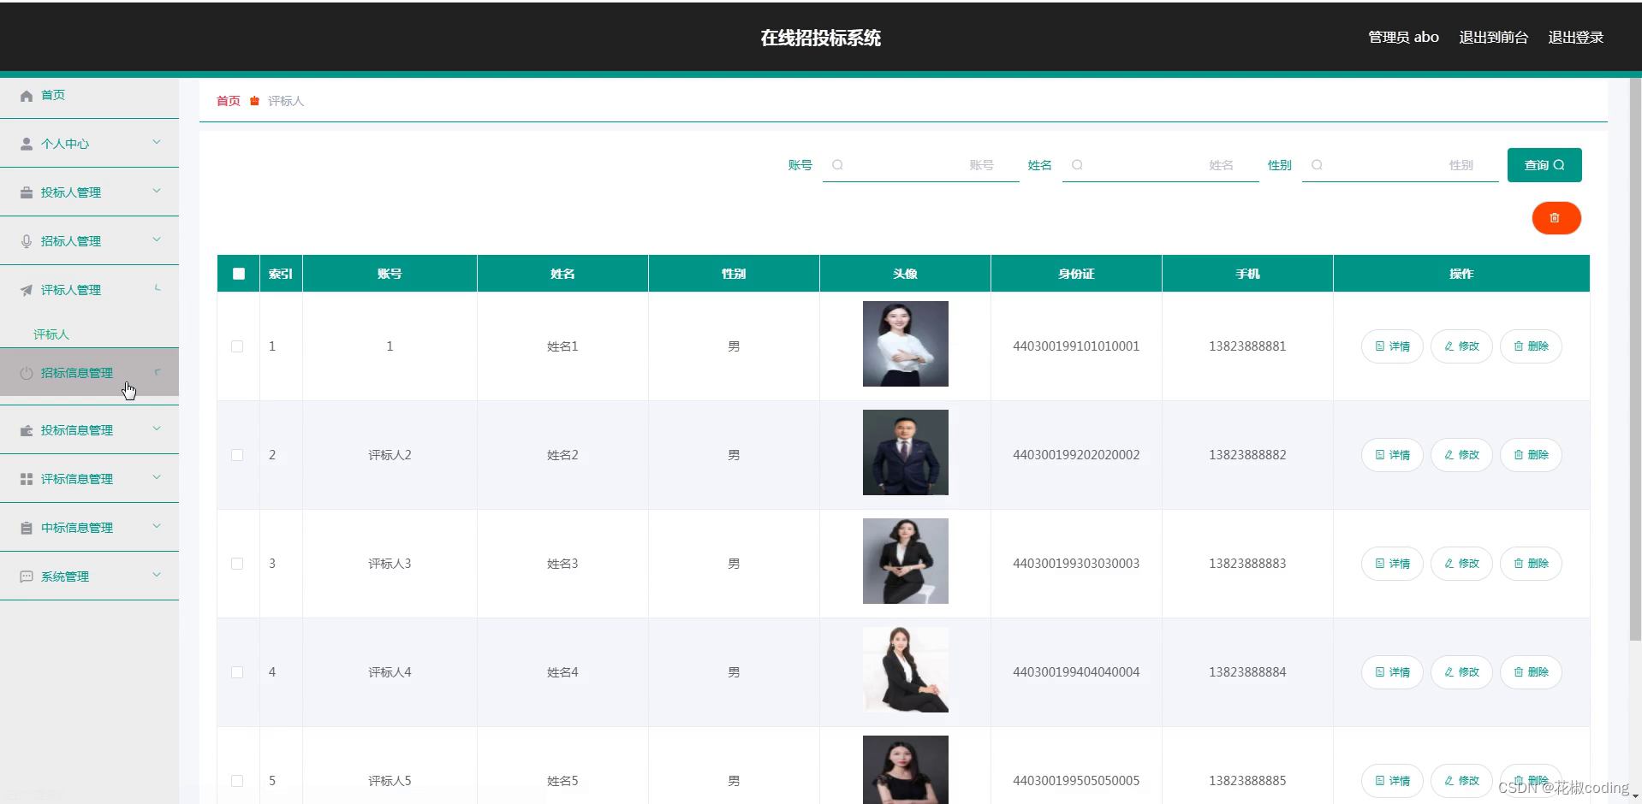This screenshot has width=1642, height=804.
Task: Click 退出到前台 in the top bar
Action: pos(1494,38)
